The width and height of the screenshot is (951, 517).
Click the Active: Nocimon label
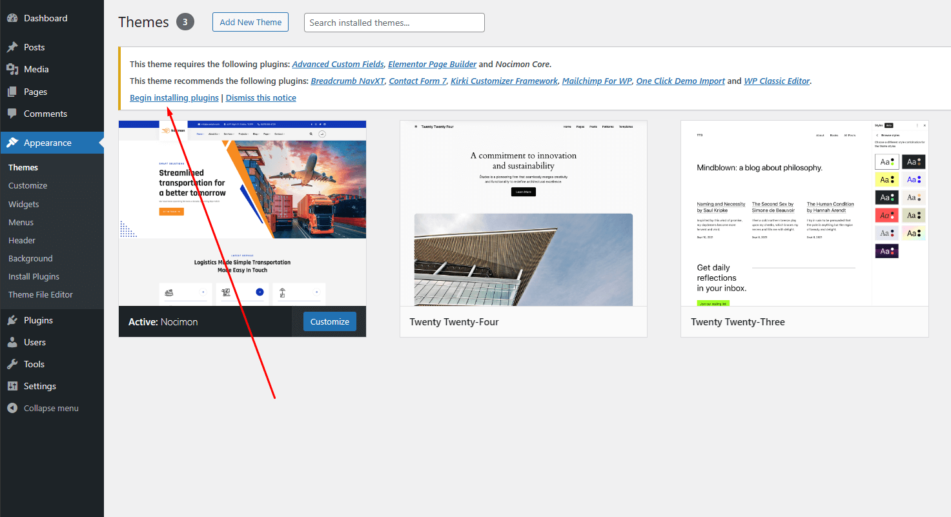click(x=163, y=321)
